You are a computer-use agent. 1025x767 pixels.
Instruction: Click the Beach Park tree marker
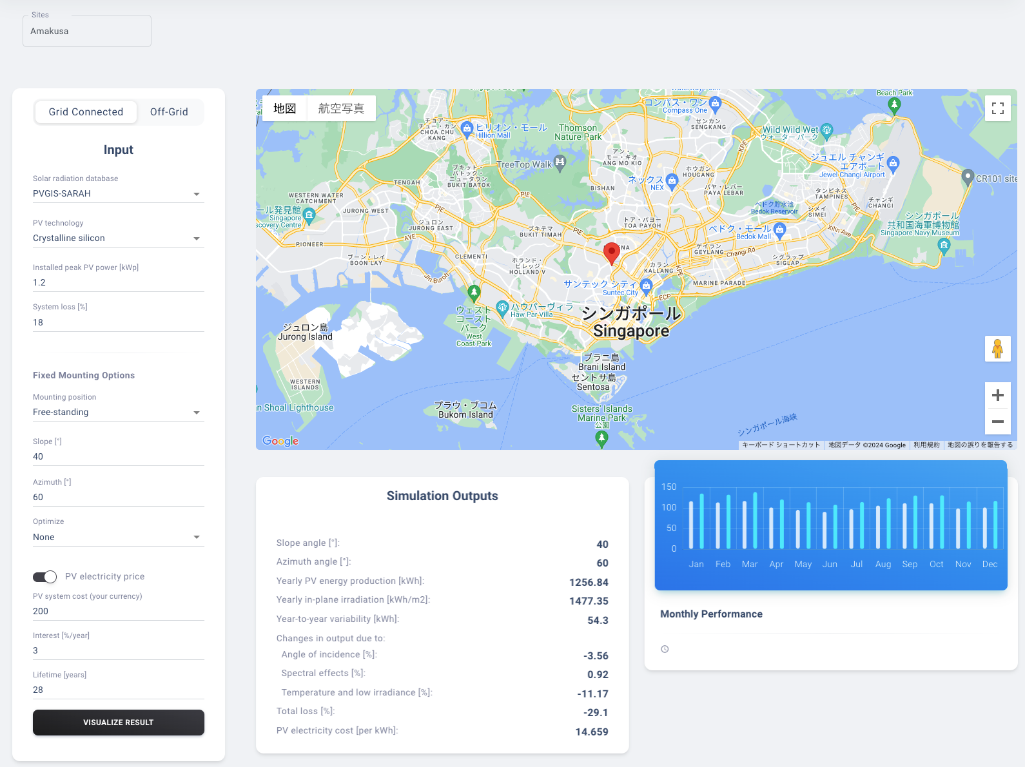tap(893, 106)
